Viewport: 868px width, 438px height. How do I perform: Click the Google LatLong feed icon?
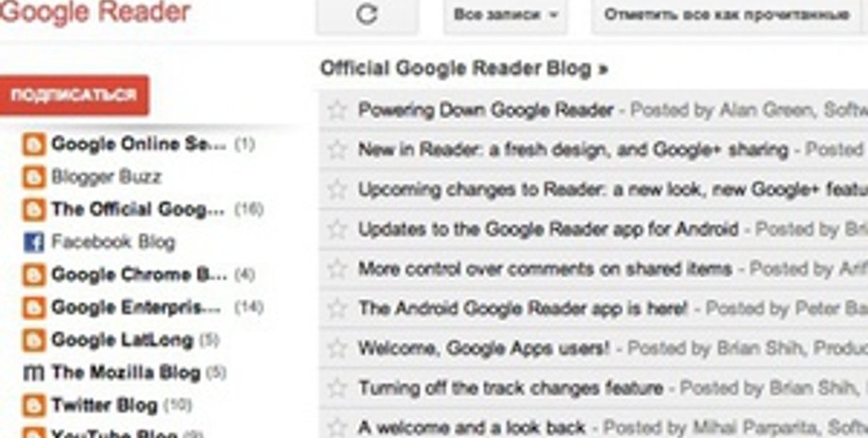click(34, 340)
